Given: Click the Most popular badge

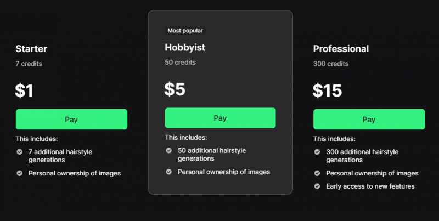Looking at the screenshot, I should [x=185, y=31].
